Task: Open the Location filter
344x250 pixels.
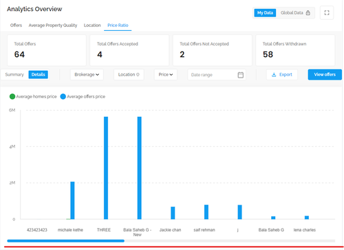Action: pyautogui.click(x=129, y=75)
